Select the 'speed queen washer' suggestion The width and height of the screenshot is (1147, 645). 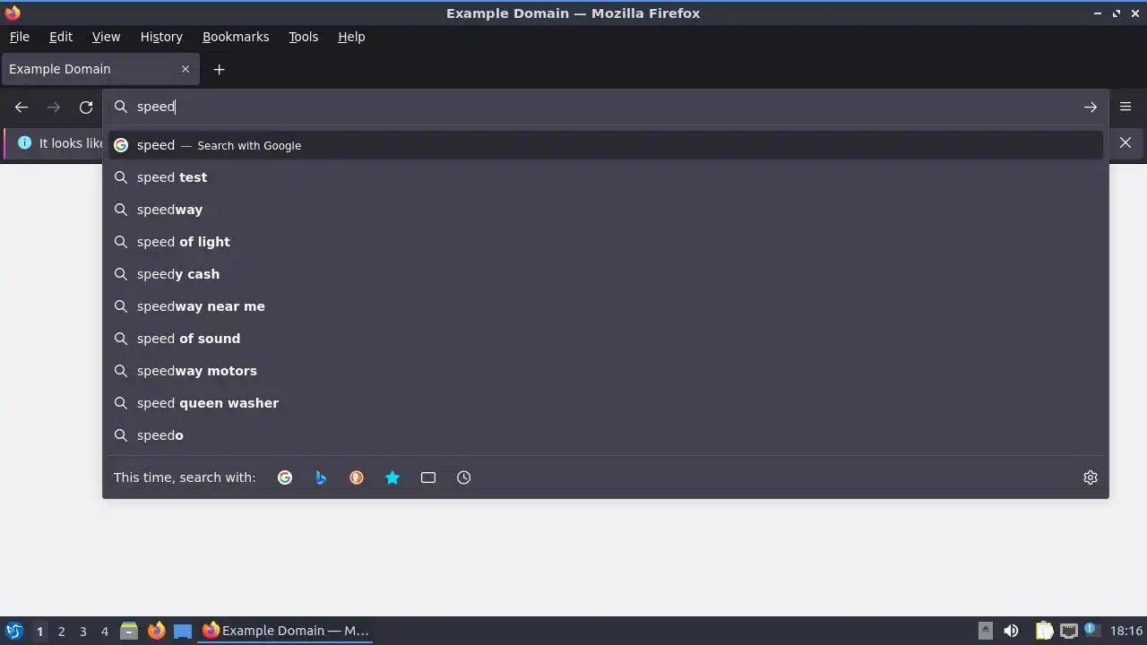point(606,403)
